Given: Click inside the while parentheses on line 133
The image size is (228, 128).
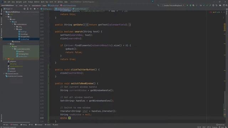Looking at the screenshot, I should (x=69, y=118).
